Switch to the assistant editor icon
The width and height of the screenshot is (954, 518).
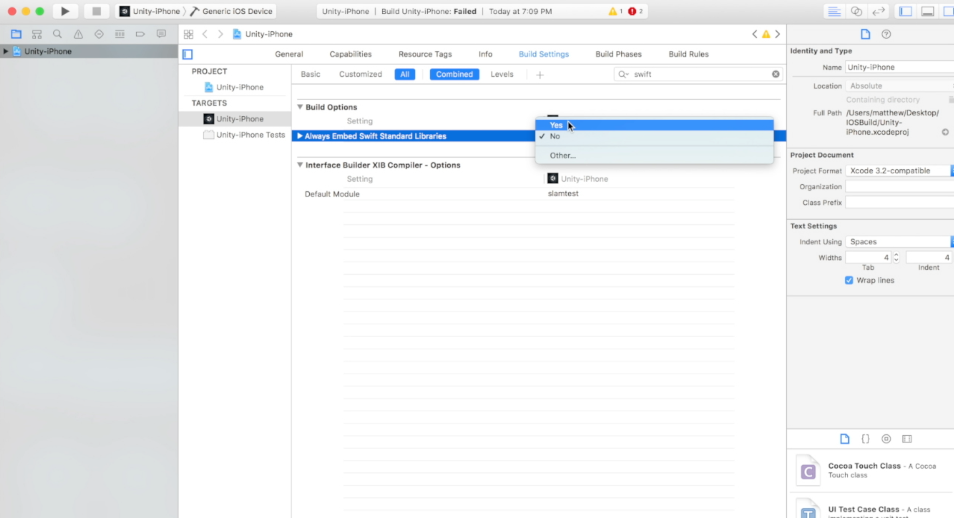[x=856, y=11]
